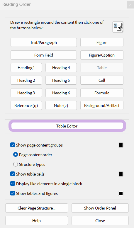
Task: Uncheck Show page content groups
Action: [x=13, y=145]
